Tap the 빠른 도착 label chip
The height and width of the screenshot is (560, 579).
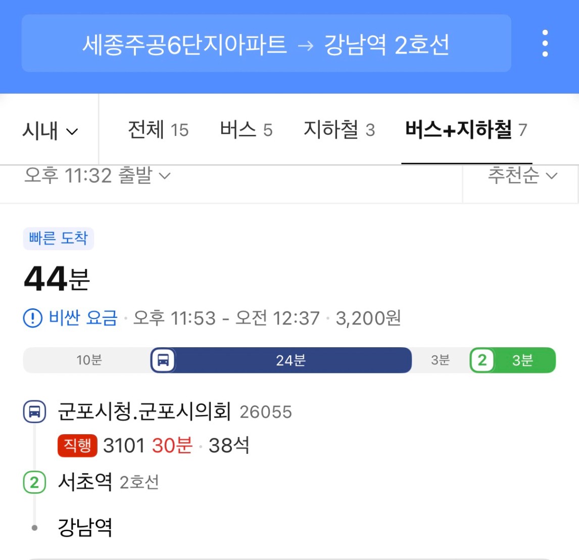click(x=58, y=238)
